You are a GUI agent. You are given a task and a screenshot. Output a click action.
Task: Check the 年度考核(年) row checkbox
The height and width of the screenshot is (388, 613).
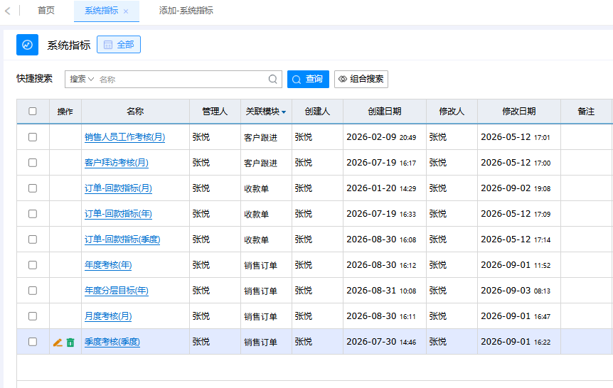tap(33, 265)
